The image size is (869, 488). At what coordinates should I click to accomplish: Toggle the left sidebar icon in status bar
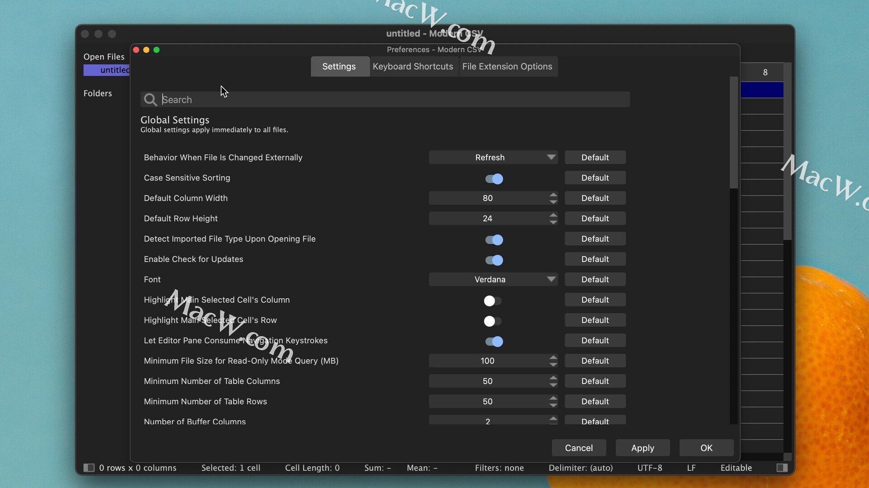(89, 468)
